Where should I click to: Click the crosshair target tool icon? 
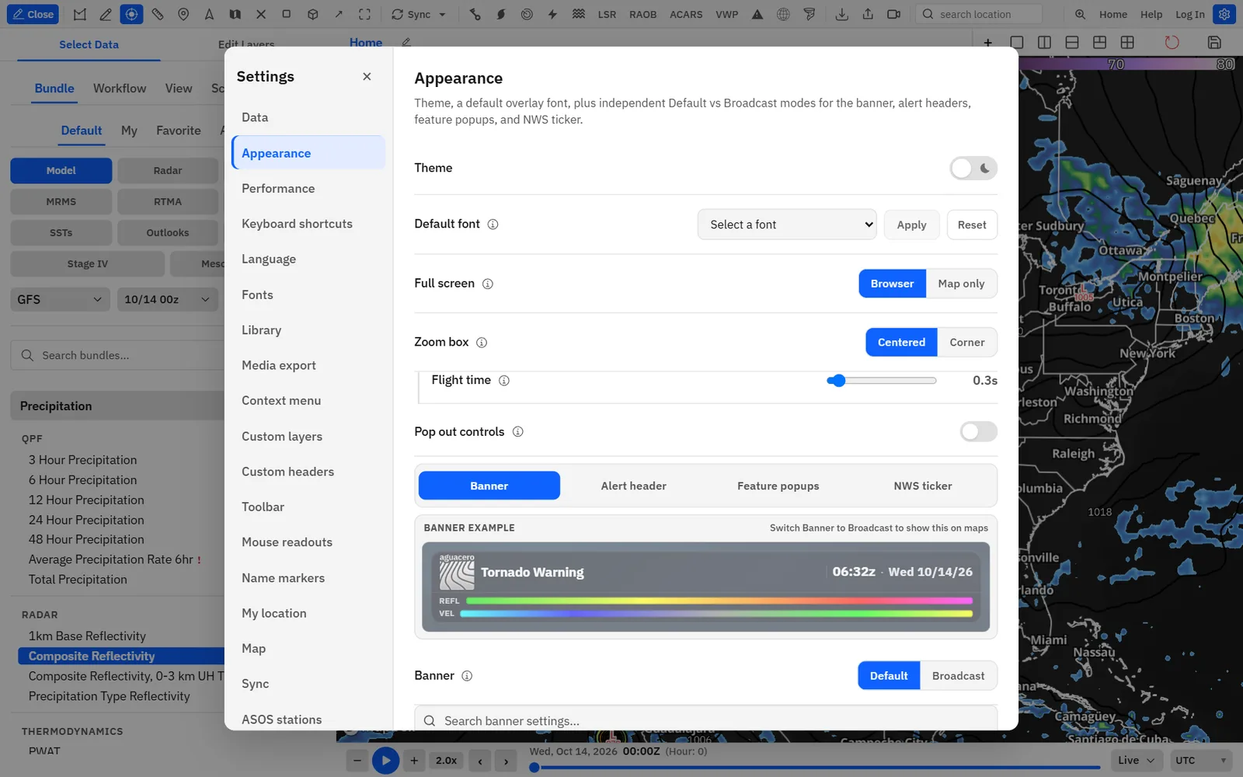tap(131, 14)
